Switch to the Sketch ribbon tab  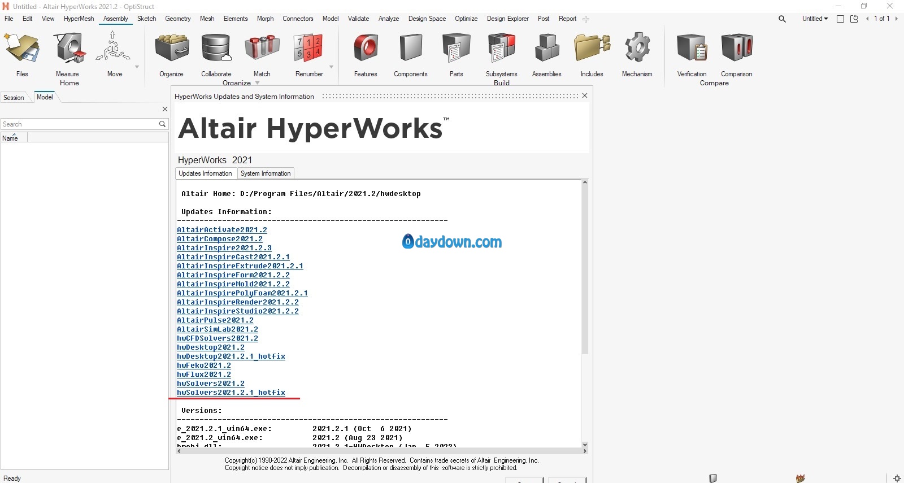(146, 19)
